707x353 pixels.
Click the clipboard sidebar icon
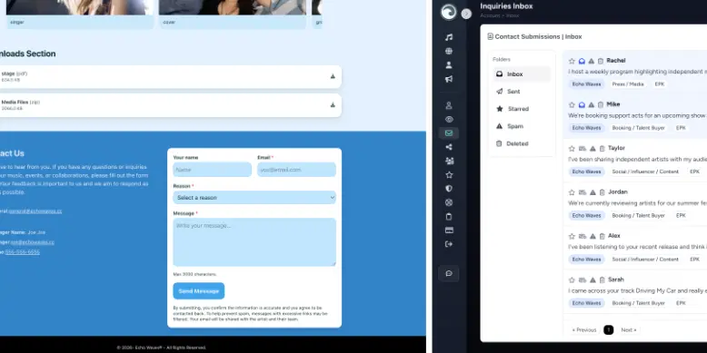click(x=449, y=217)
